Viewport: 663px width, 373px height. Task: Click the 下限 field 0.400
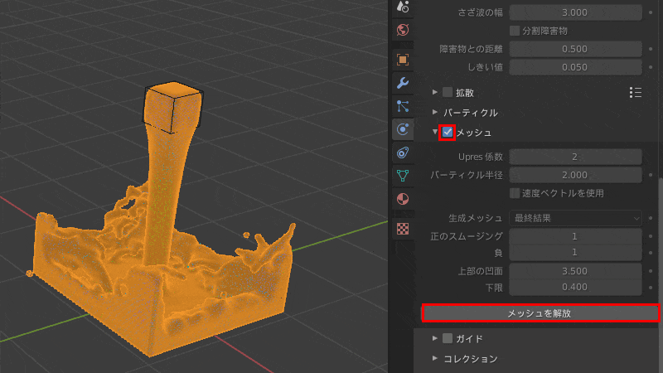[575, 287]
